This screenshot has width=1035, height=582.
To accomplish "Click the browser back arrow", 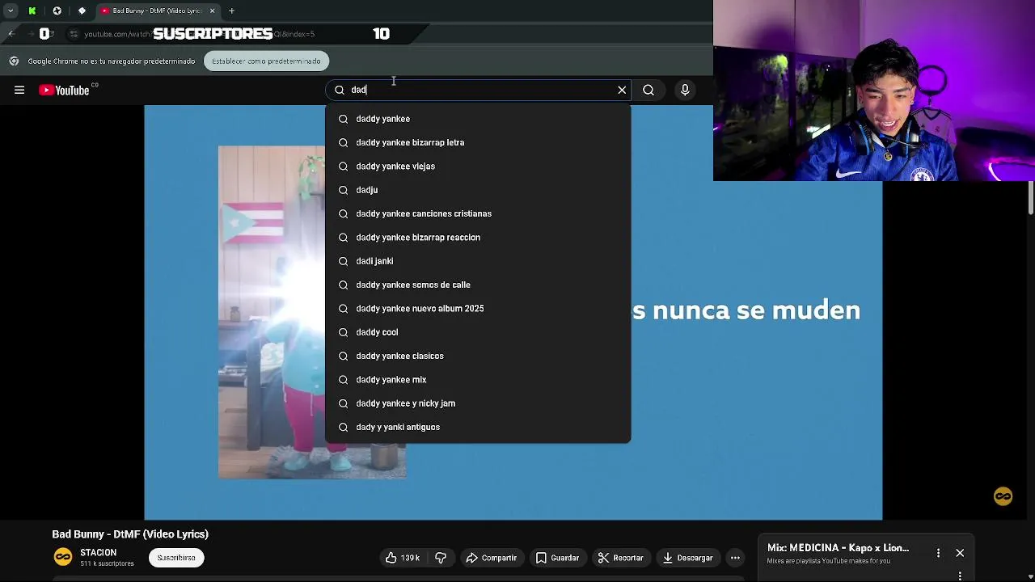I will click(x=11, y=34).
